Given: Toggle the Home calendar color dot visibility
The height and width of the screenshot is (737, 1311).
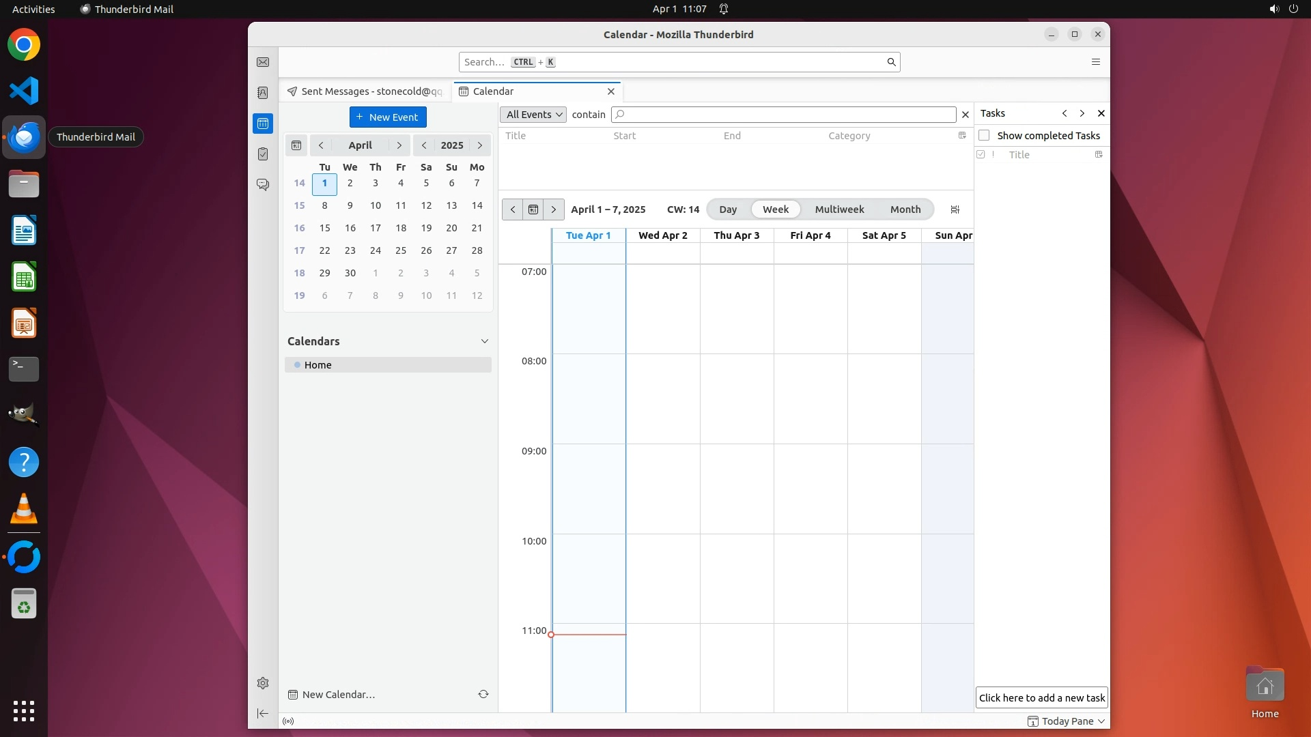Looking at the screenshot, I should pos(297,365).
